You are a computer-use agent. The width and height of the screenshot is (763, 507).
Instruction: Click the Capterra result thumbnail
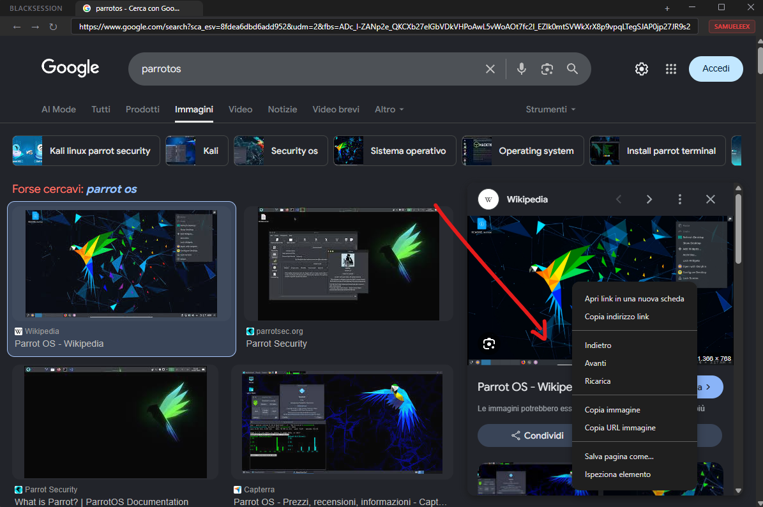(x=342, y=422)
